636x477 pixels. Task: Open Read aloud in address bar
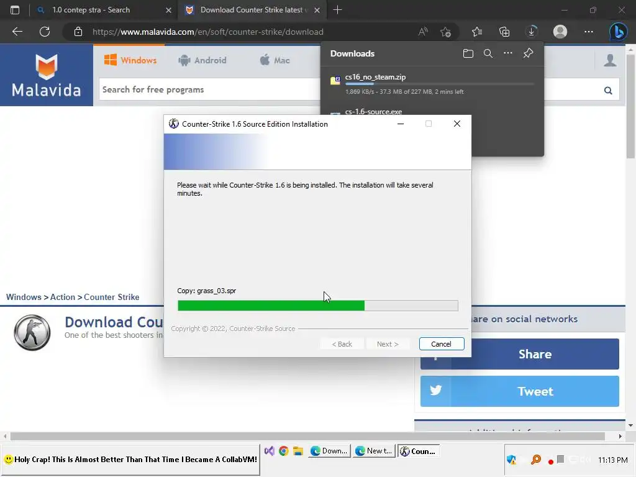423,32
